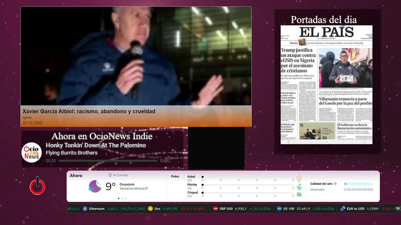Click the Moderada air quality value
401x225 pixels.
tap(317, 190)
